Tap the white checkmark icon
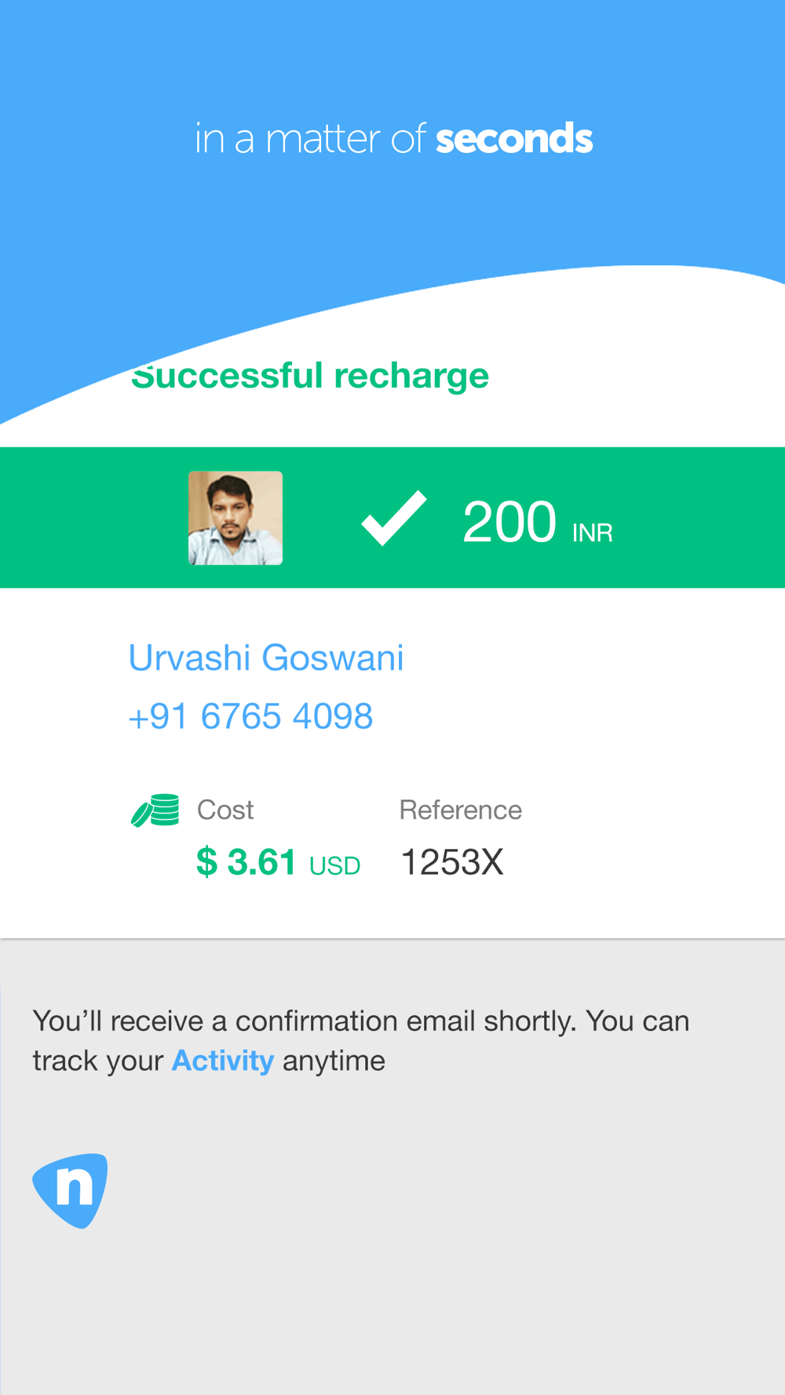 (x=393, y=518)
